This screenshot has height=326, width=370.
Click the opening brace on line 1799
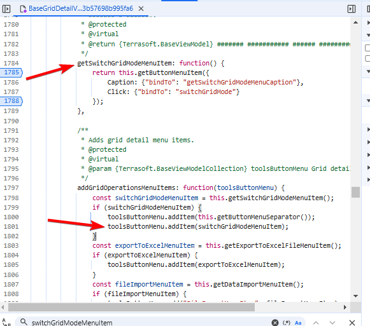200,208
